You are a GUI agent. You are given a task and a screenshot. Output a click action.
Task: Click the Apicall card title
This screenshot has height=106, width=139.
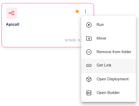coord(12,24)
